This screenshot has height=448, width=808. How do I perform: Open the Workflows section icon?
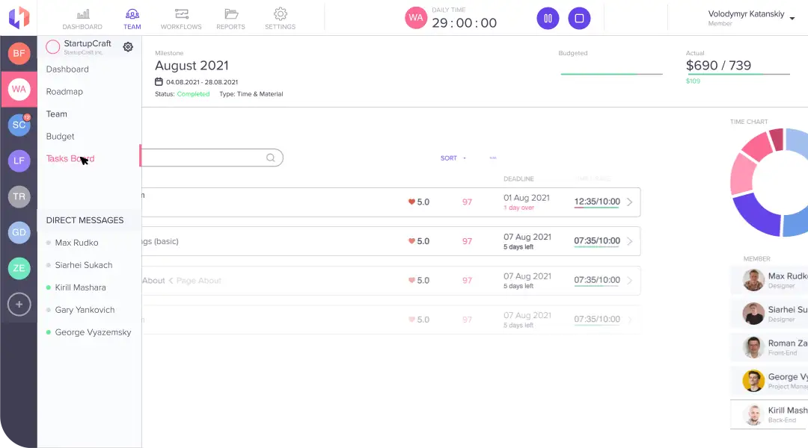pyautogui.click(x=181, y=14)
